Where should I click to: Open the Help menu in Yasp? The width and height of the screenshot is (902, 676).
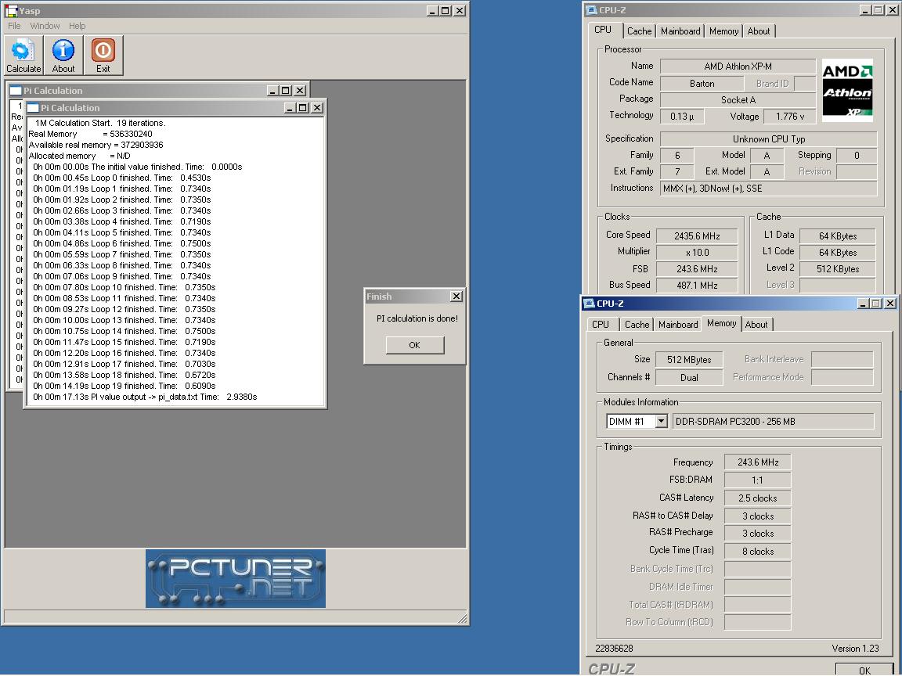point(77,26)
